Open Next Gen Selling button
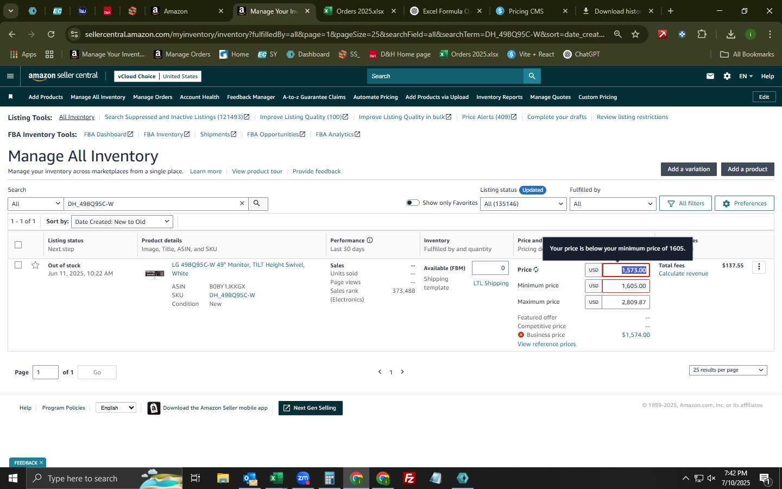 tap(311, 408)
